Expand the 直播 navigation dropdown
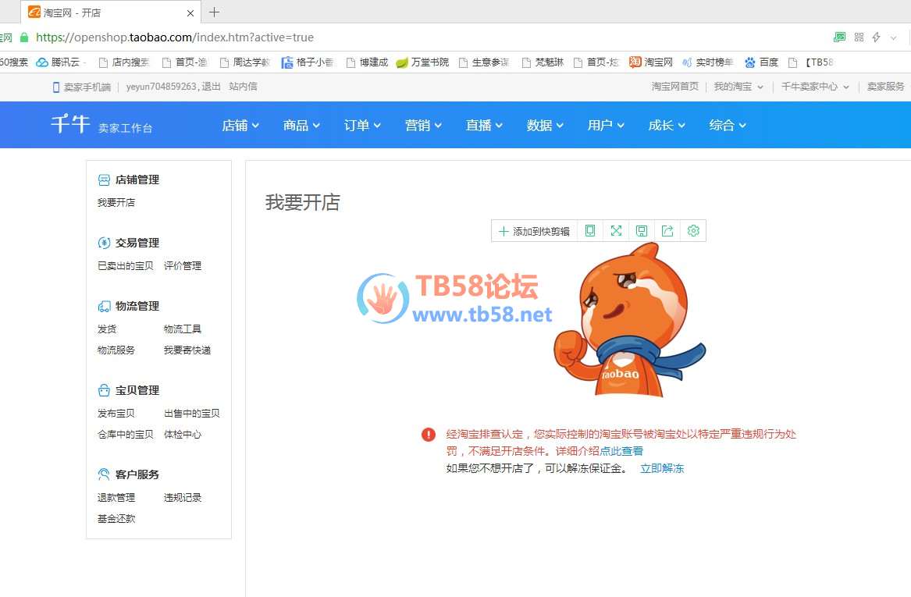 (484, 125)
